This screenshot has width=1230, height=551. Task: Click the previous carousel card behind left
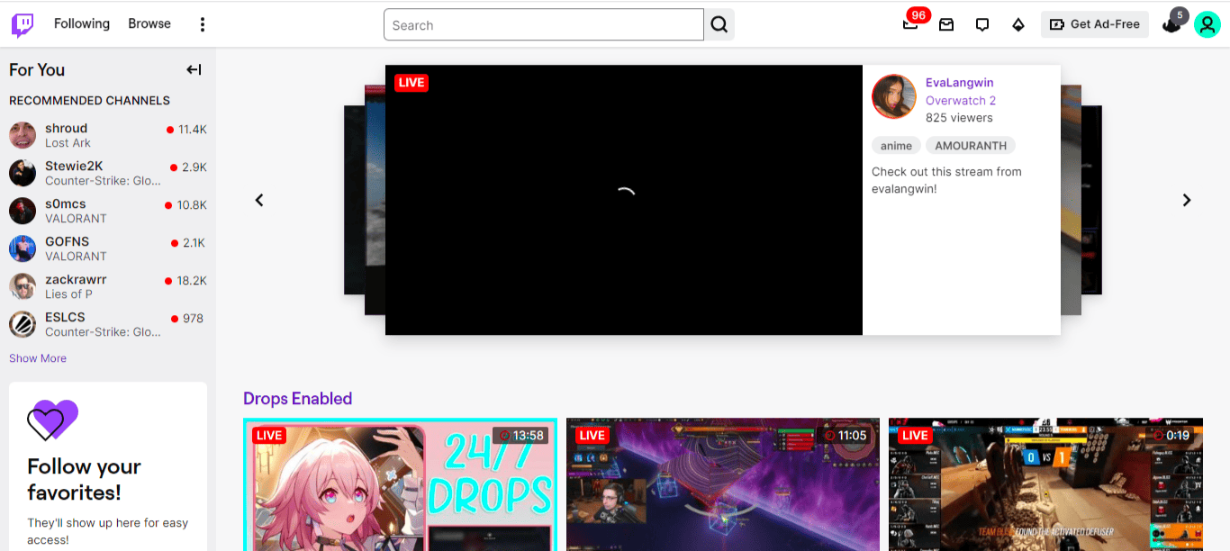[374, 200]
